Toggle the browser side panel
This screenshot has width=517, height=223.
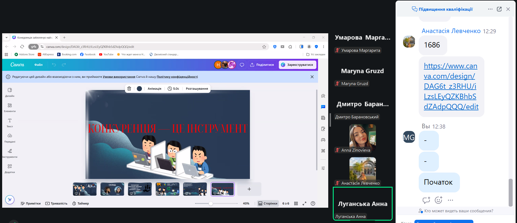coord(301,47)
